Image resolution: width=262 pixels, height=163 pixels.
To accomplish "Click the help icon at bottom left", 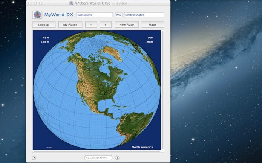I will pyautogui.click(x=34, y=158).
